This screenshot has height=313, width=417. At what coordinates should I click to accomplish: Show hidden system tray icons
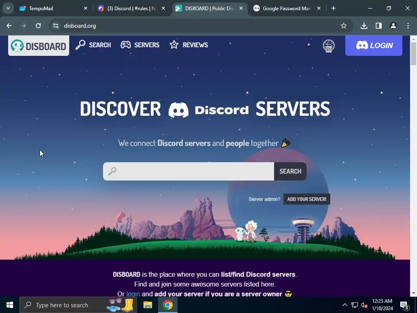click(x=345, y=305)
